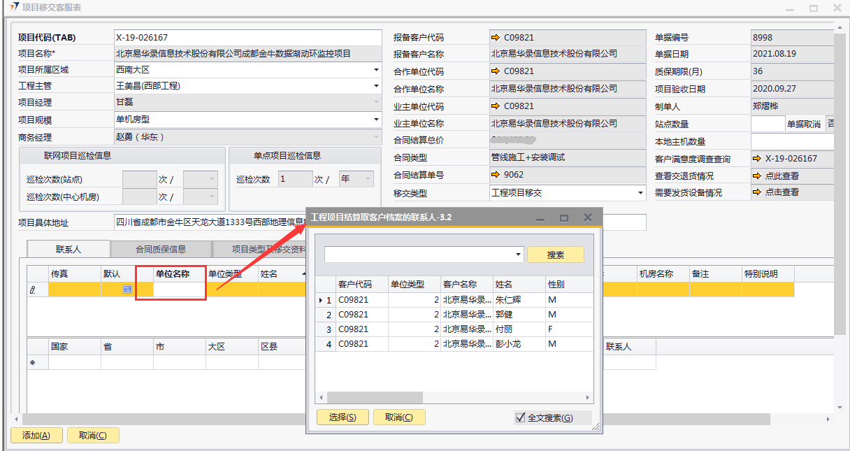Click the 点此查看 arrow for 查看交退货情况
This screenshot has width=850, height=451.
(x=758, y=176)
